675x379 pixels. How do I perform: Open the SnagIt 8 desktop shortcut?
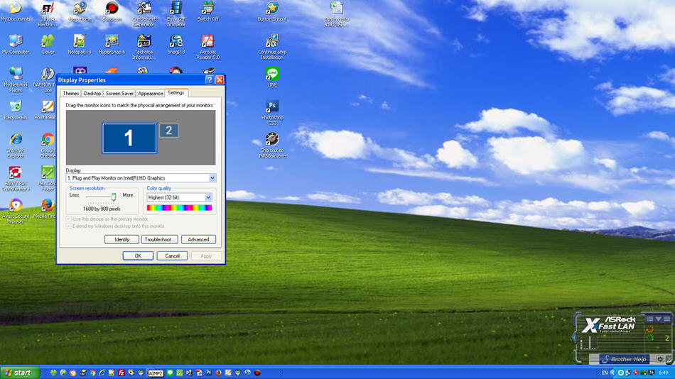click(x=175, y=44)
